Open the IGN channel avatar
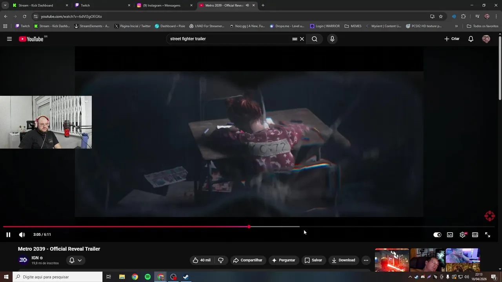Image resolution: width=502 pixels, height=282 pixels. tap(23, 260)
